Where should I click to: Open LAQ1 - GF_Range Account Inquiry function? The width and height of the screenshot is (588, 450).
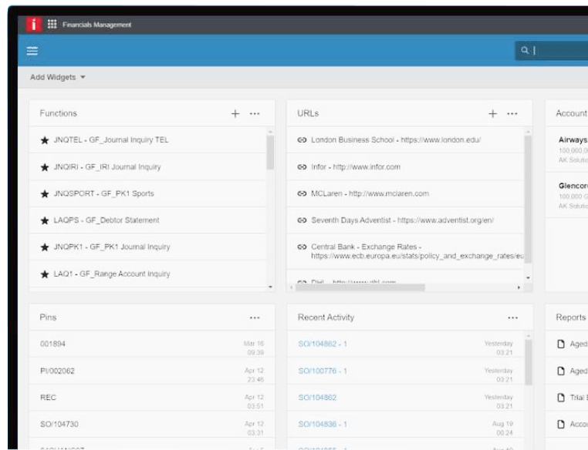[x=112, y=274]
